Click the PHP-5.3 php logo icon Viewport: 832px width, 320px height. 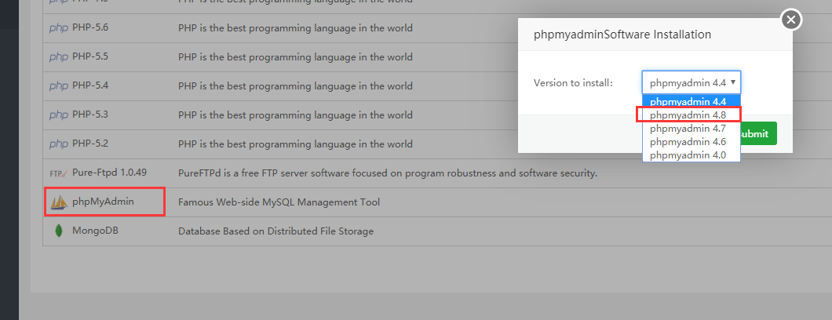pos(58,115)
